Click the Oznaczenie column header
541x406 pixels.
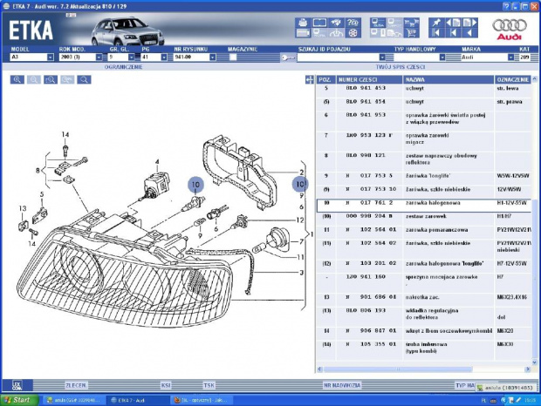tap(513, 79)
